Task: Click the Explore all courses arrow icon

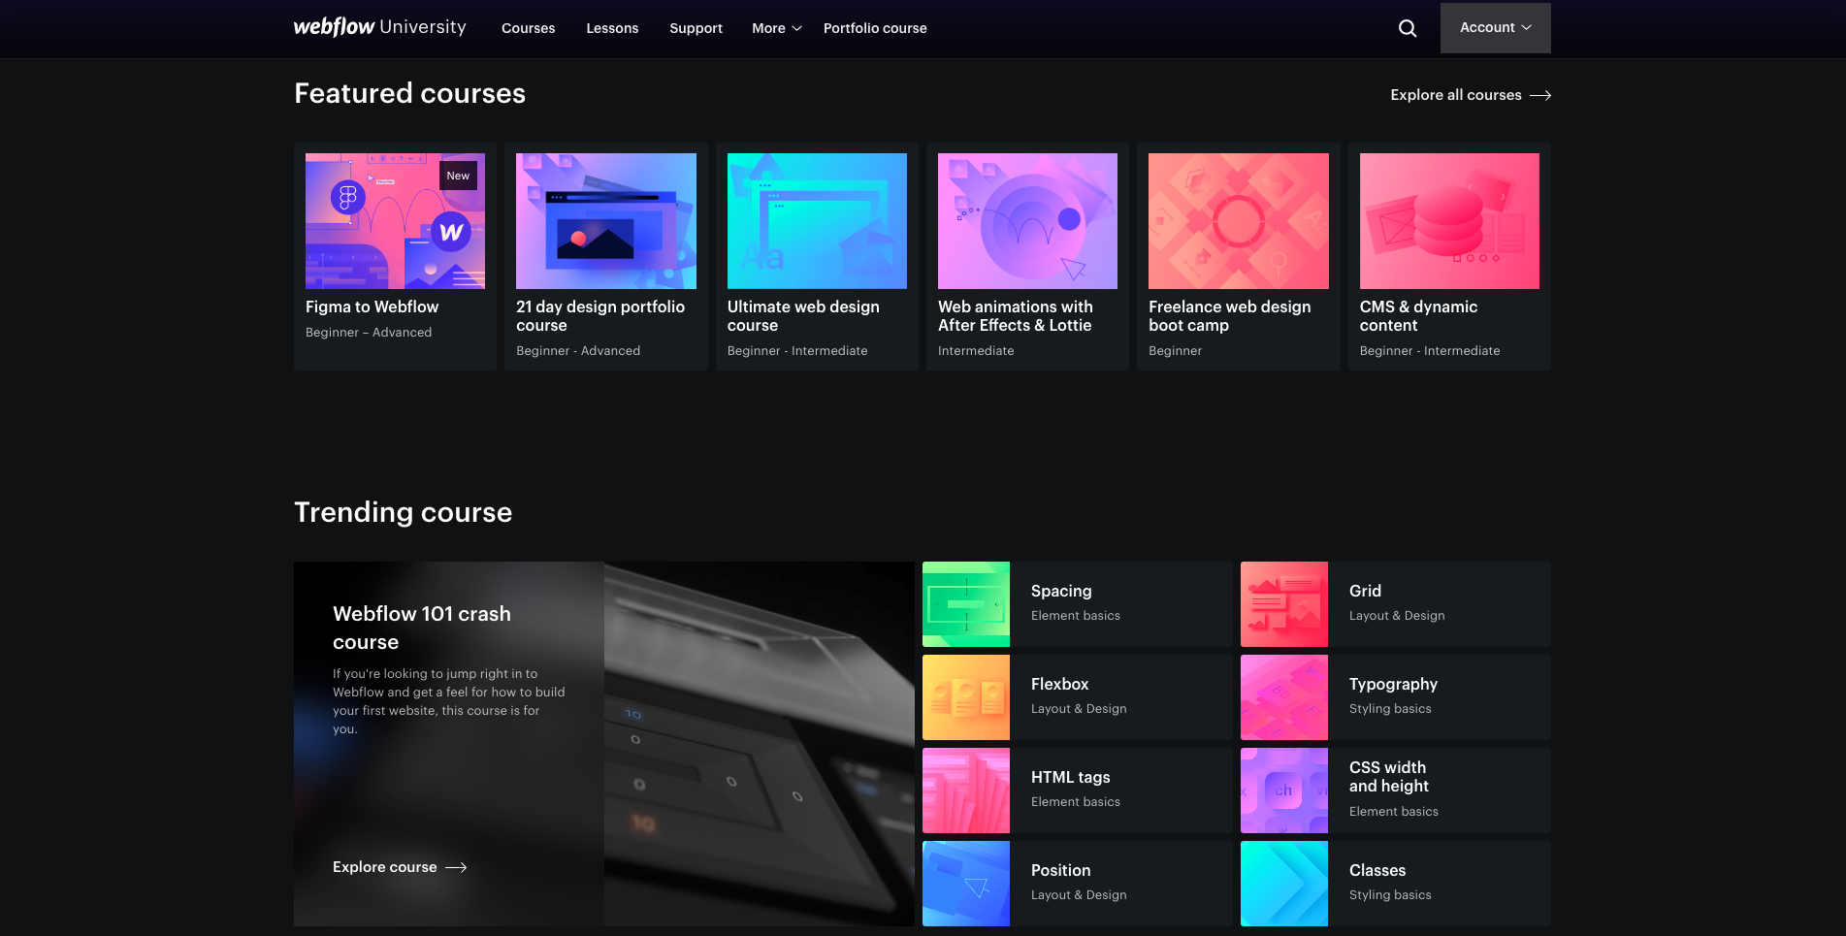Action: point(1540,95)
